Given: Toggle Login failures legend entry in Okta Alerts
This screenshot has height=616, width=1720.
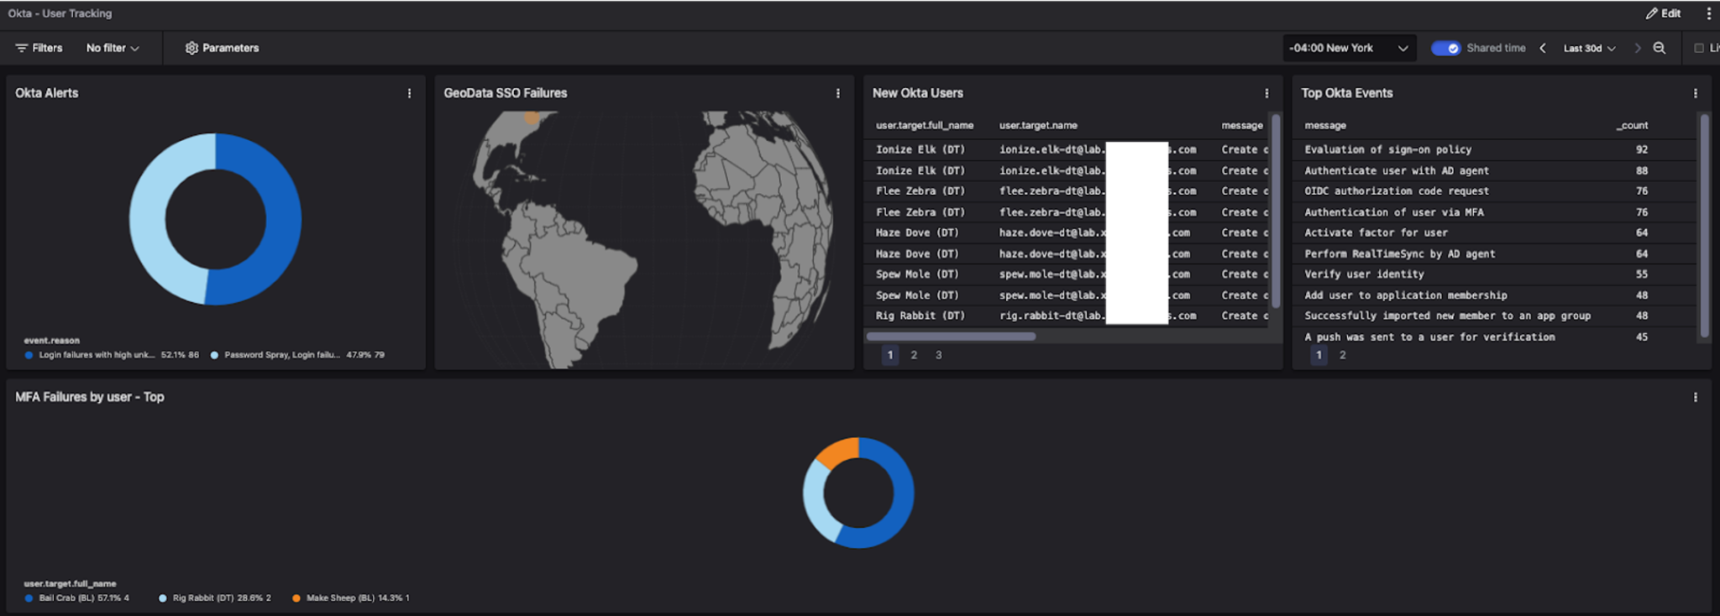Looking at the screenshot, I should [x=111, y=355].
